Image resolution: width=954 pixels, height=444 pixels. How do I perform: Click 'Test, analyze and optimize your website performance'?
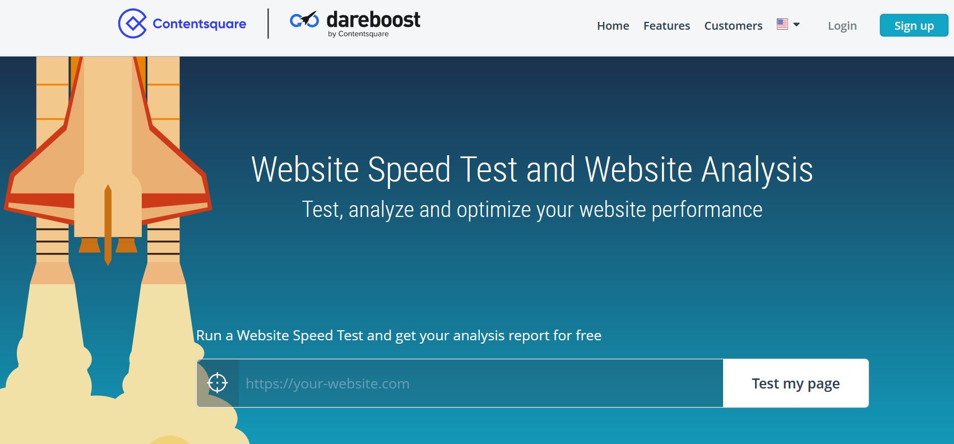532,210
